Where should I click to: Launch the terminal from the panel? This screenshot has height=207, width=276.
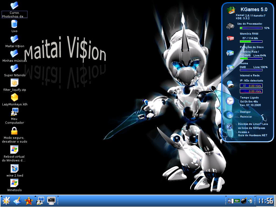pyautogui.click(x=51, y=201)
